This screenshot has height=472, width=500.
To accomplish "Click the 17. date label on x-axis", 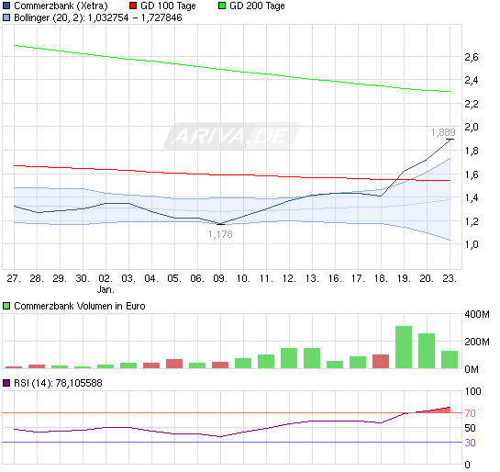I will point(359,278).
